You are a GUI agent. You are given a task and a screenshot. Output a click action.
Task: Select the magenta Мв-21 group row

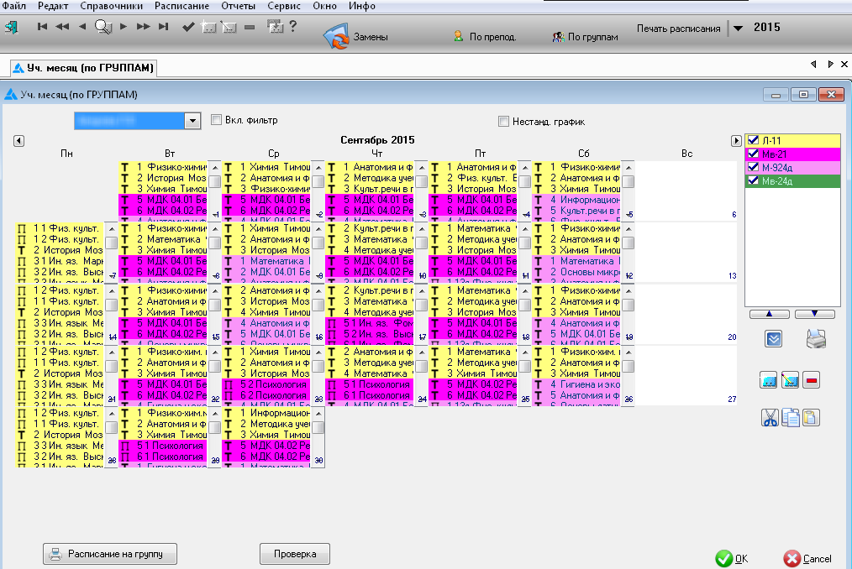792,154
